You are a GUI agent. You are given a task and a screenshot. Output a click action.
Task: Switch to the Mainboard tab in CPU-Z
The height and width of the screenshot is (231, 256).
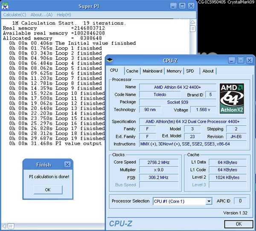152,71
